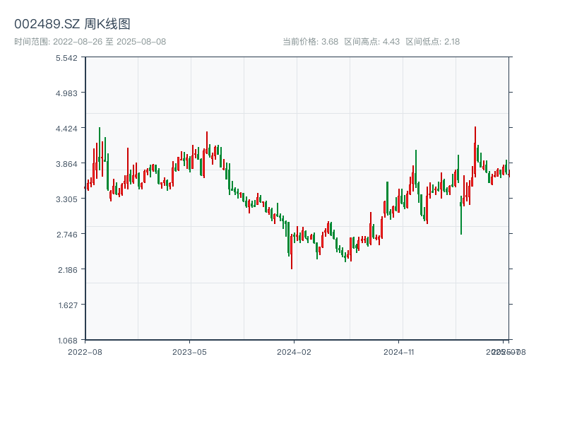Click the 3.305 price axis label
Image resolution: width=565 pixels, height=424 pixels.
[x=66, y=199]
